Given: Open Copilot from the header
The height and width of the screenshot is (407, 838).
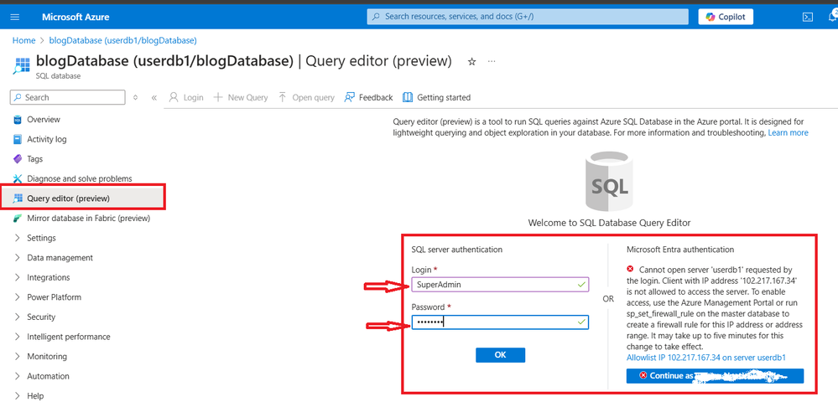Looking at the screenshot, I should (726, 17).
